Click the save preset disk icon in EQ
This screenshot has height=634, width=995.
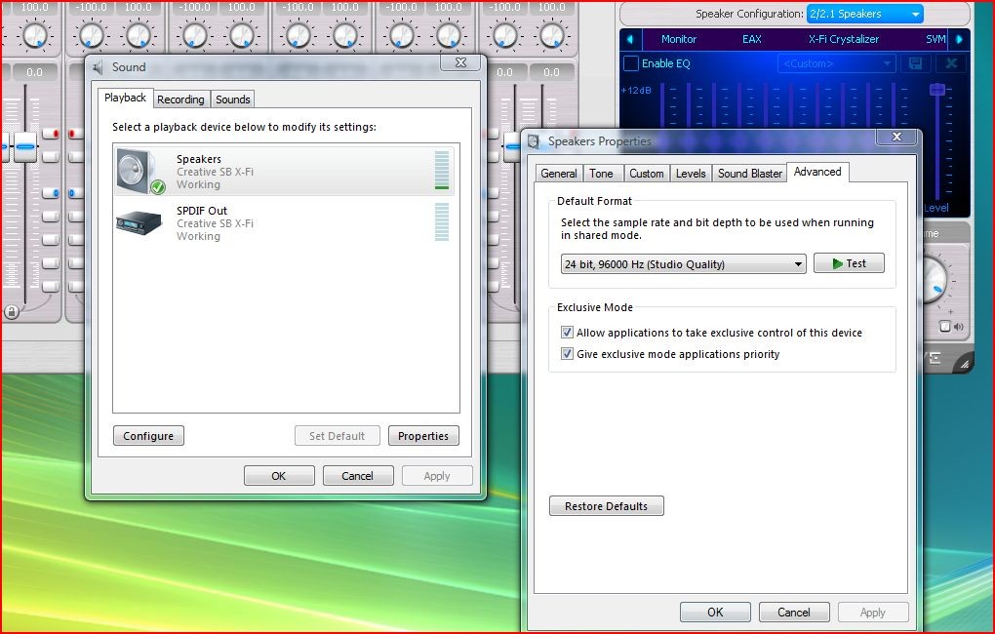tap(915, 63)
